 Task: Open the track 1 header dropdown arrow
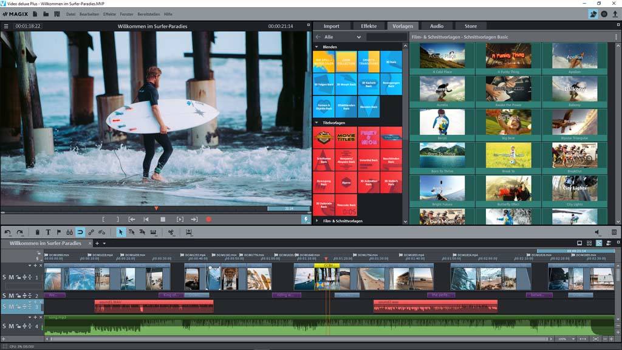(x=29, y=266)
